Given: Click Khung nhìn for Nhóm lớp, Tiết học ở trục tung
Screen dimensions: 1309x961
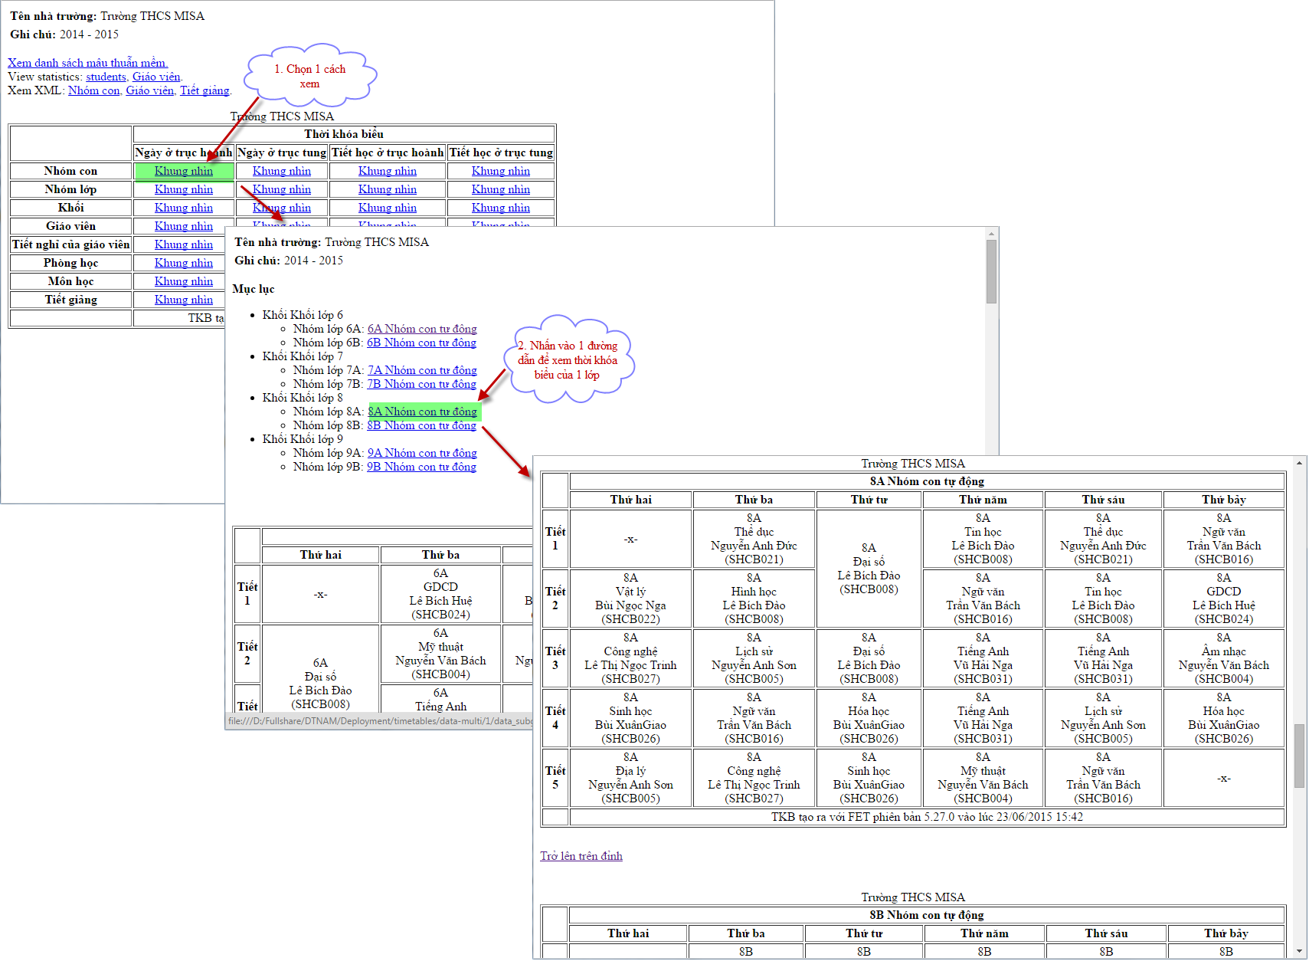Looking at the screenshot, I should [x=501, y=189].
